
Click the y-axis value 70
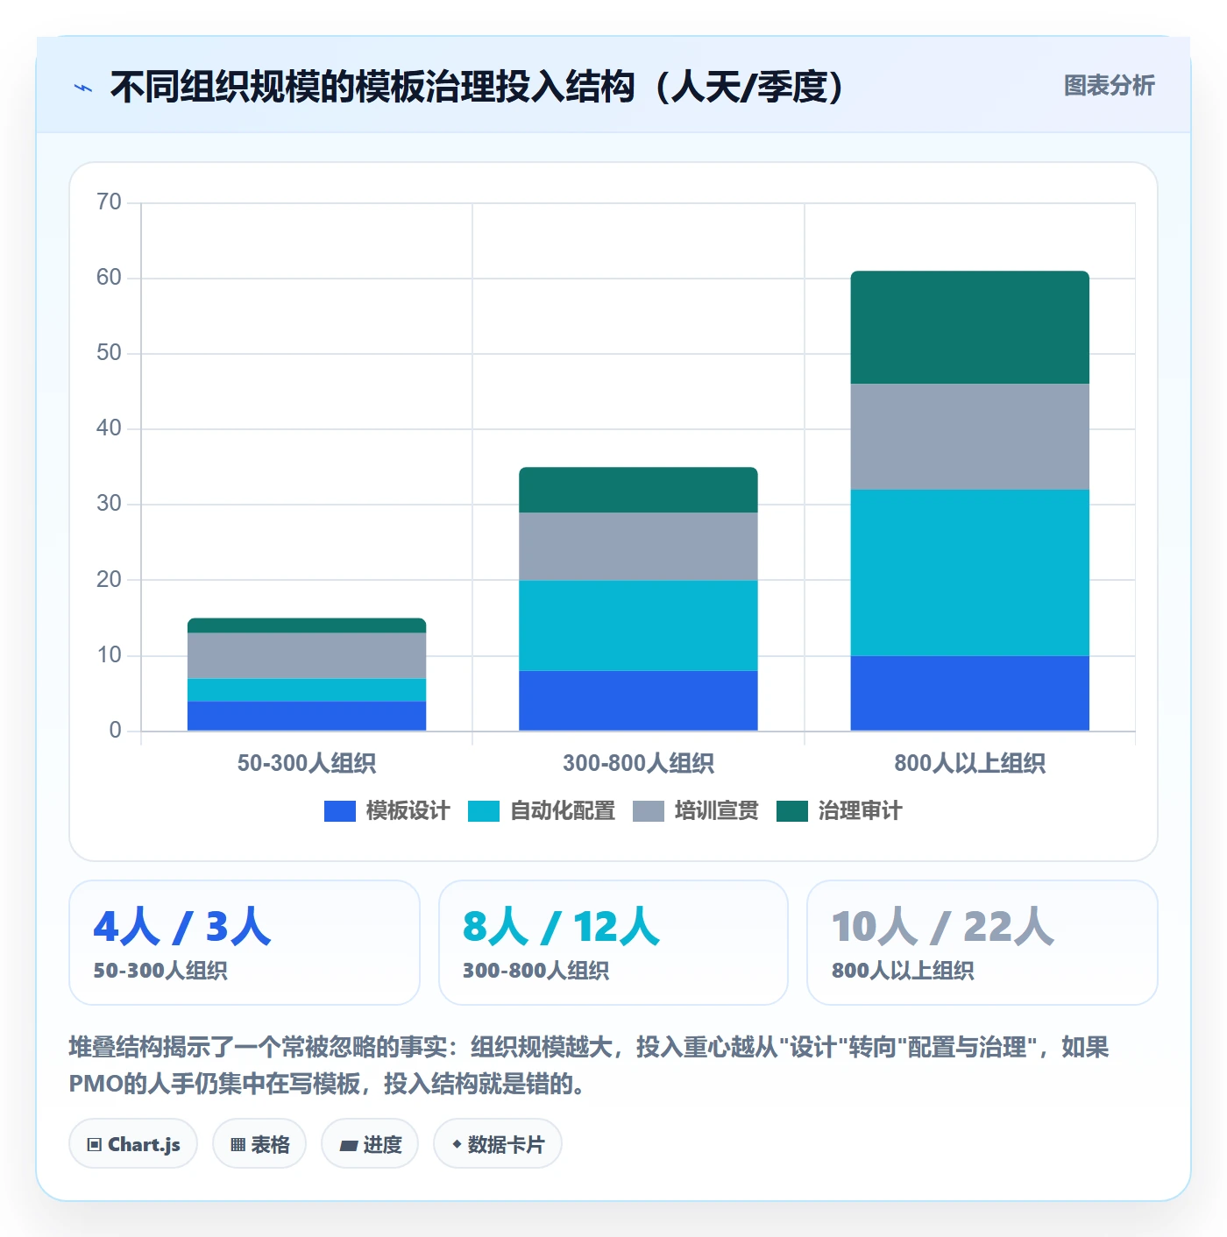[109, 202]
